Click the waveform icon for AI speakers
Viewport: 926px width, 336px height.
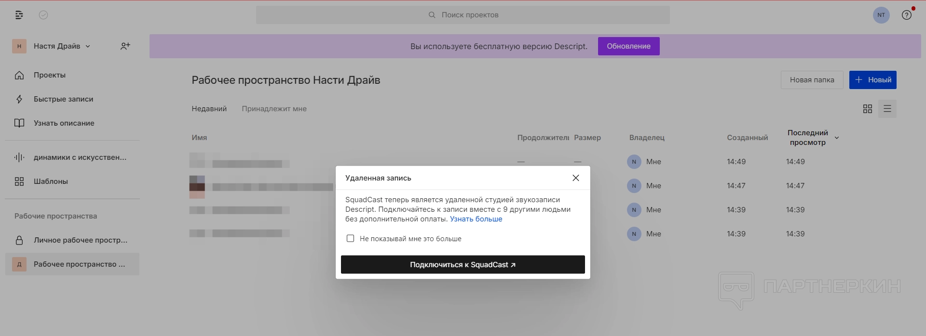(x=19, y=157)
